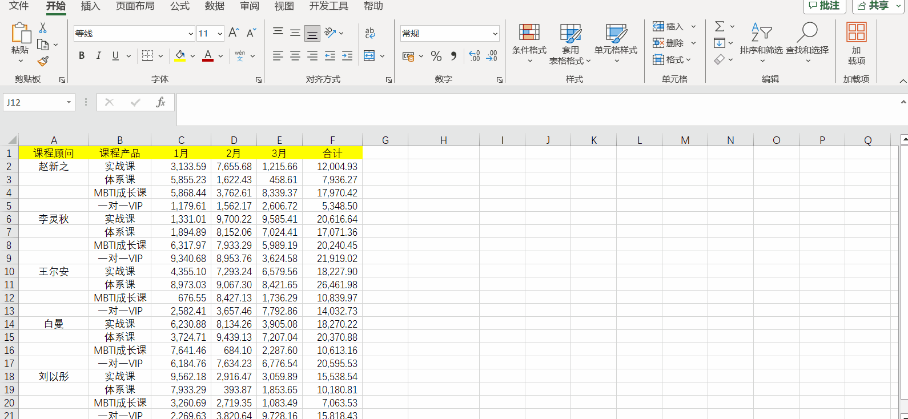Switch to the 插入 ribbon tab

[90, 6]
